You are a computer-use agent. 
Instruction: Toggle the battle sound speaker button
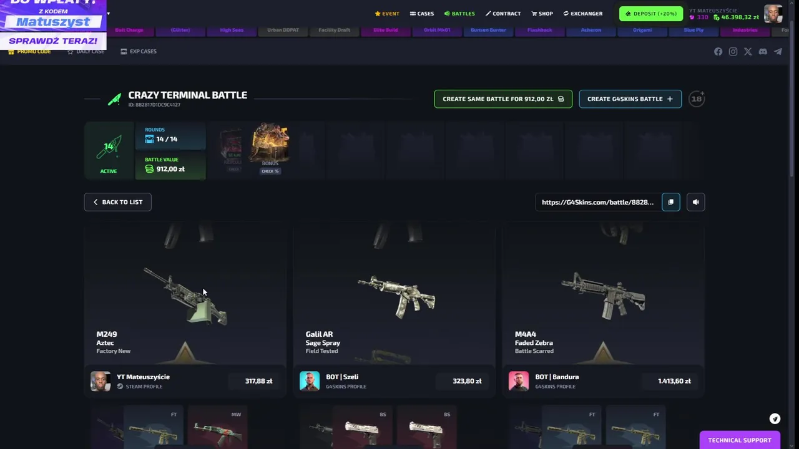pyautogui.click(x=695, y=202)
